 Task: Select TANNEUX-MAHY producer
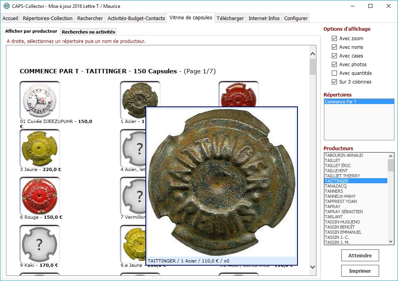356,196
